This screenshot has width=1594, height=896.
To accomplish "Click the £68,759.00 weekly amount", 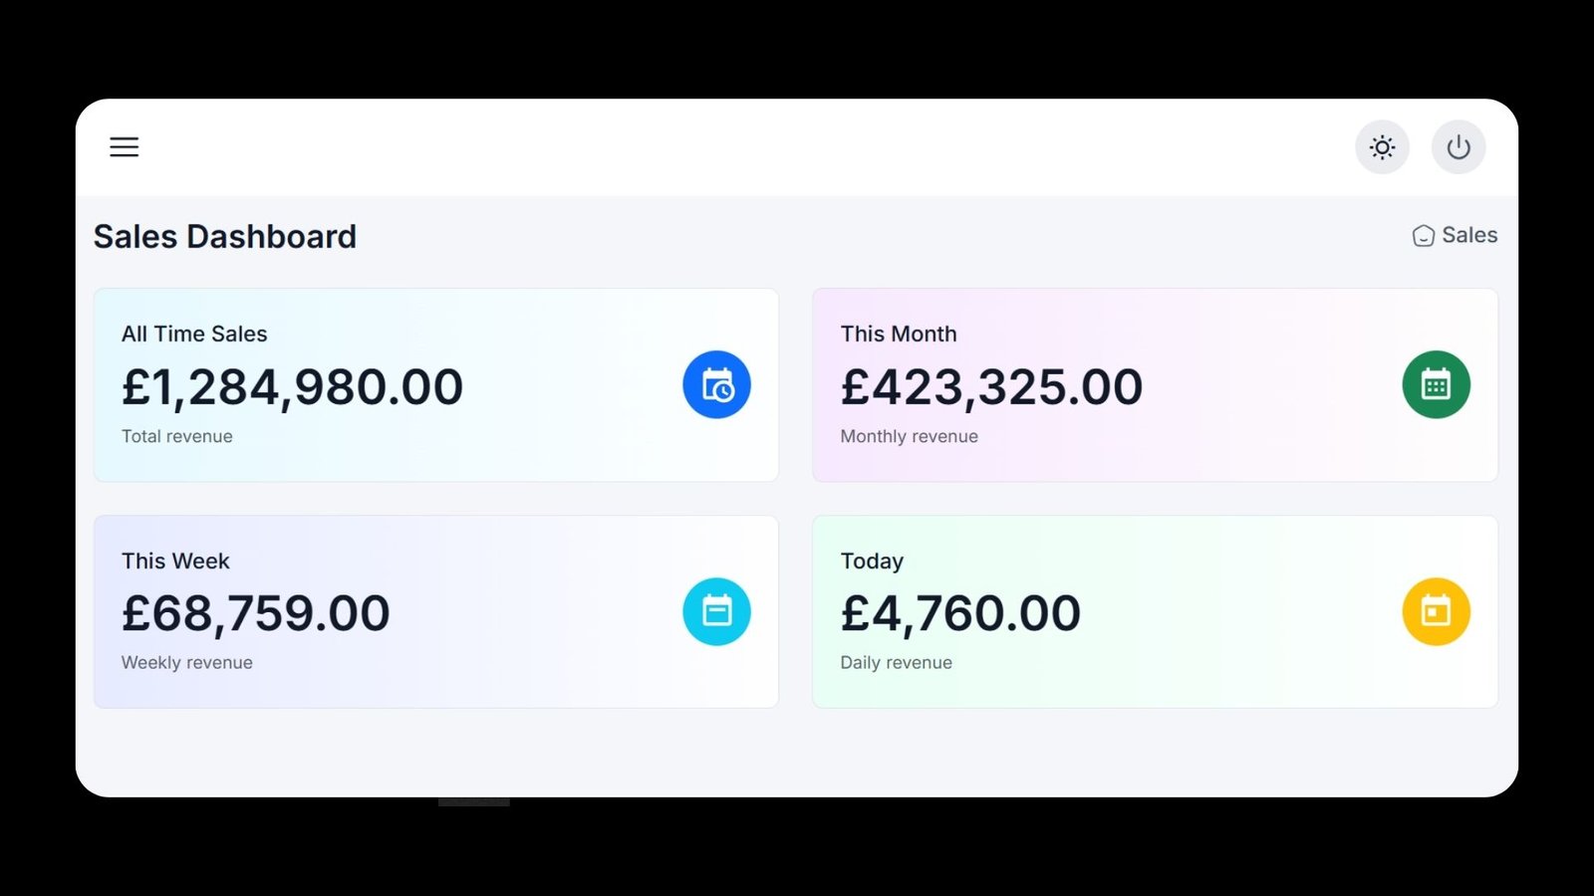I will (x=256, y=613).
